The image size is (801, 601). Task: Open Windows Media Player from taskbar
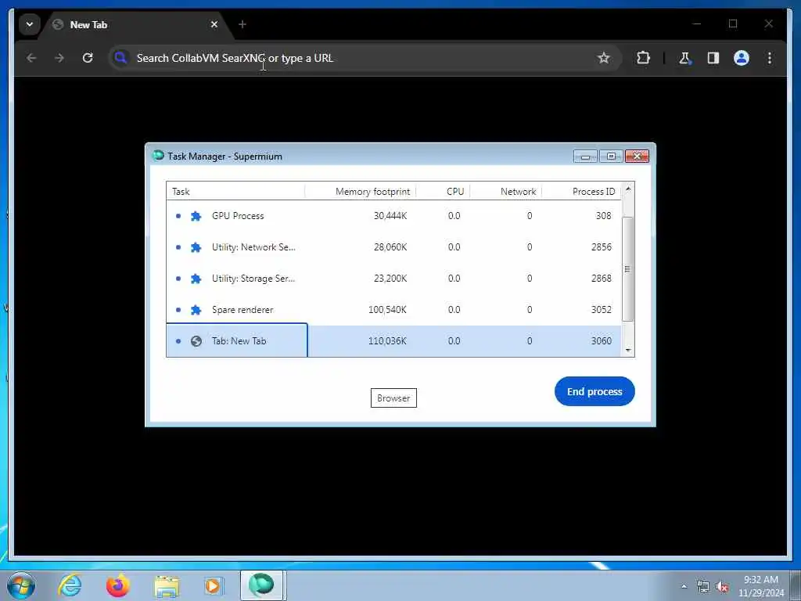coord(213,585)
